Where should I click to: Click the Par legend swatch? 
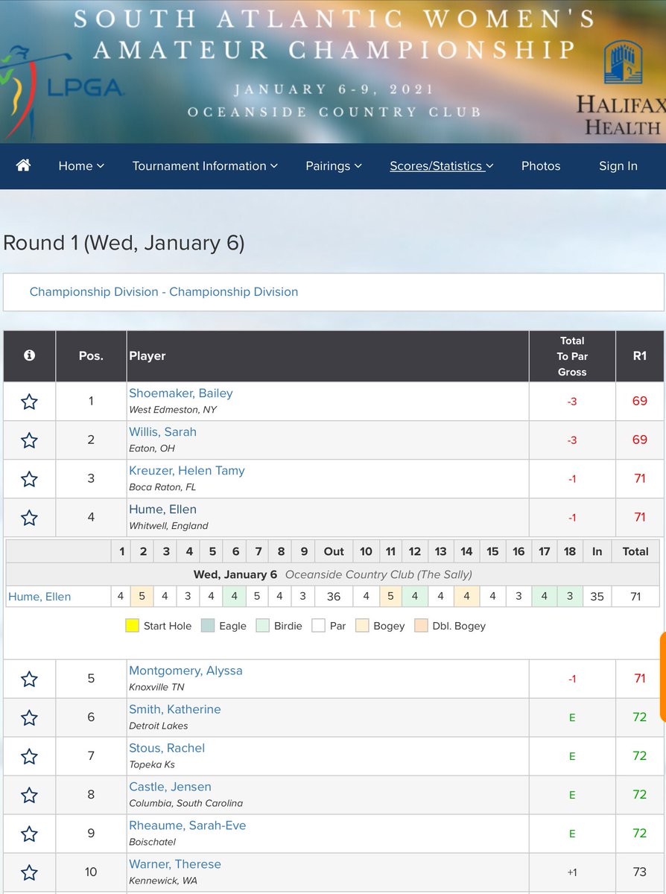pos(318,626)
